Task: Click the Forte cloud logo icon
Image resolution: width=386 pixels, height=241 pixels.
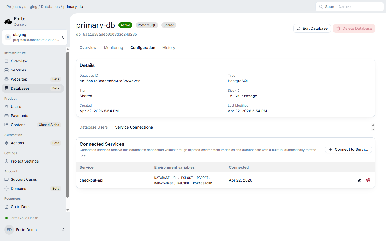Action: click(8, 21)
